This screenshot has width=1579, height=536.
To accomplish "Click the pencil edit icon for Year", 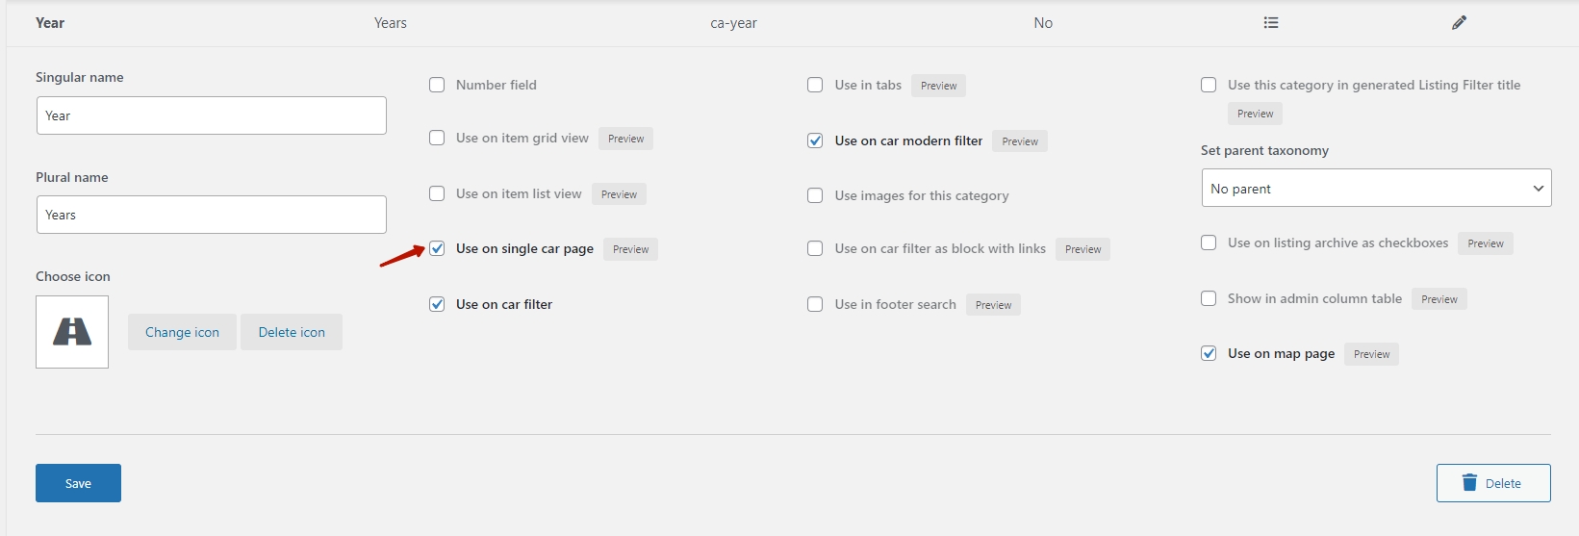I will (1459, 23).
